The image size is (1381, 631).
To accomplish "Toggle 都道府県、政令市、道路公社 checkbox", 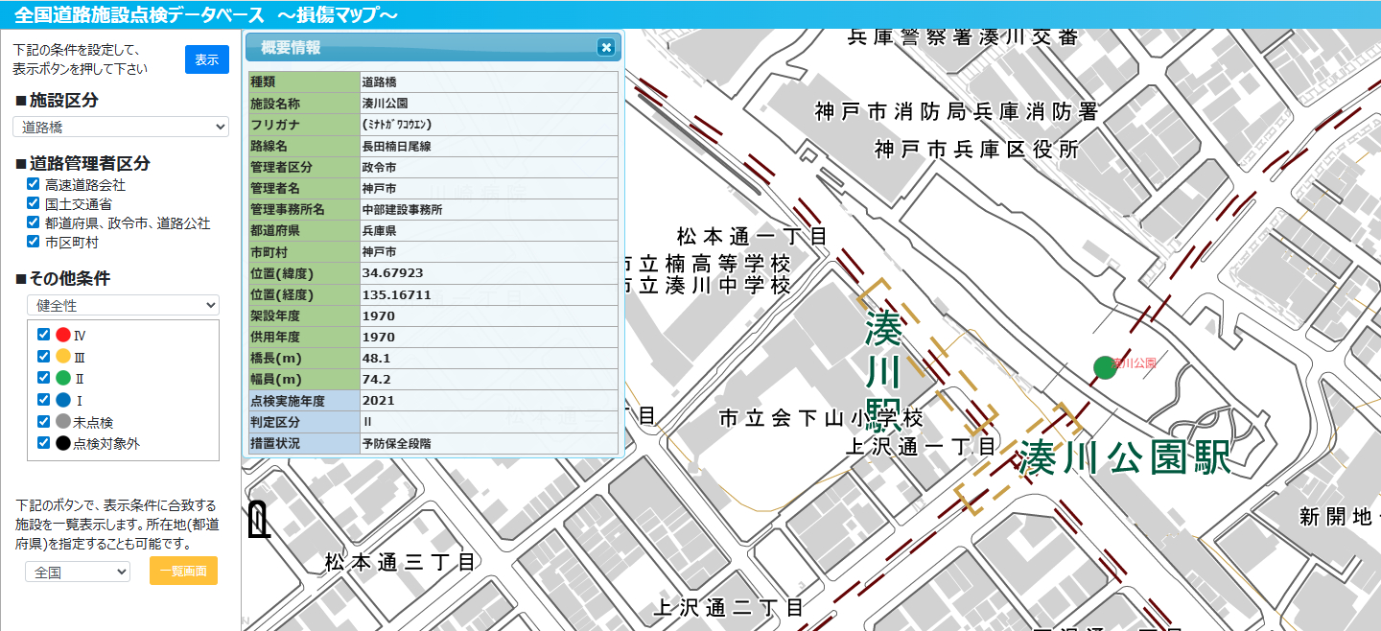I will (34, 222).
